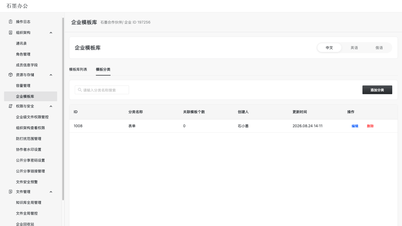Click the search magnifier icon
The height and width of the screenshot is (226, 402).
click(x=80, y=90)
